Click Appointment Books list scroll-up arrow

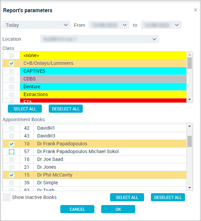click(x=189, y=126)
